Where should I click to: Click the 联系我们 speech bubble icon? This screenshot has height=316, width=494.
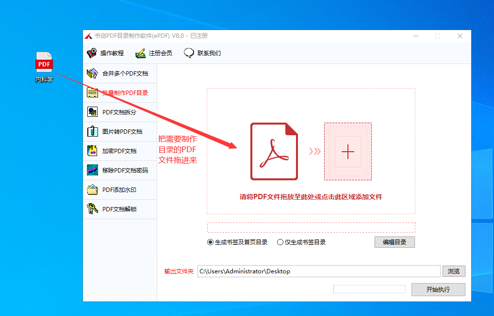coord(189,53)
